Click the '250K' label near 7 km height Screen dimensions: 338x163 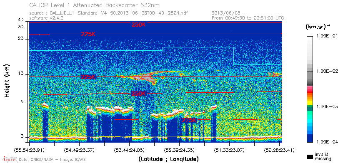coord(139,94)
